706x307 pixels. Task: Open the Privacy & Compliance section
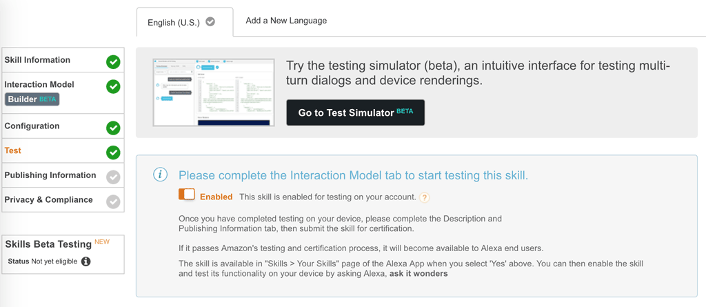63,199
